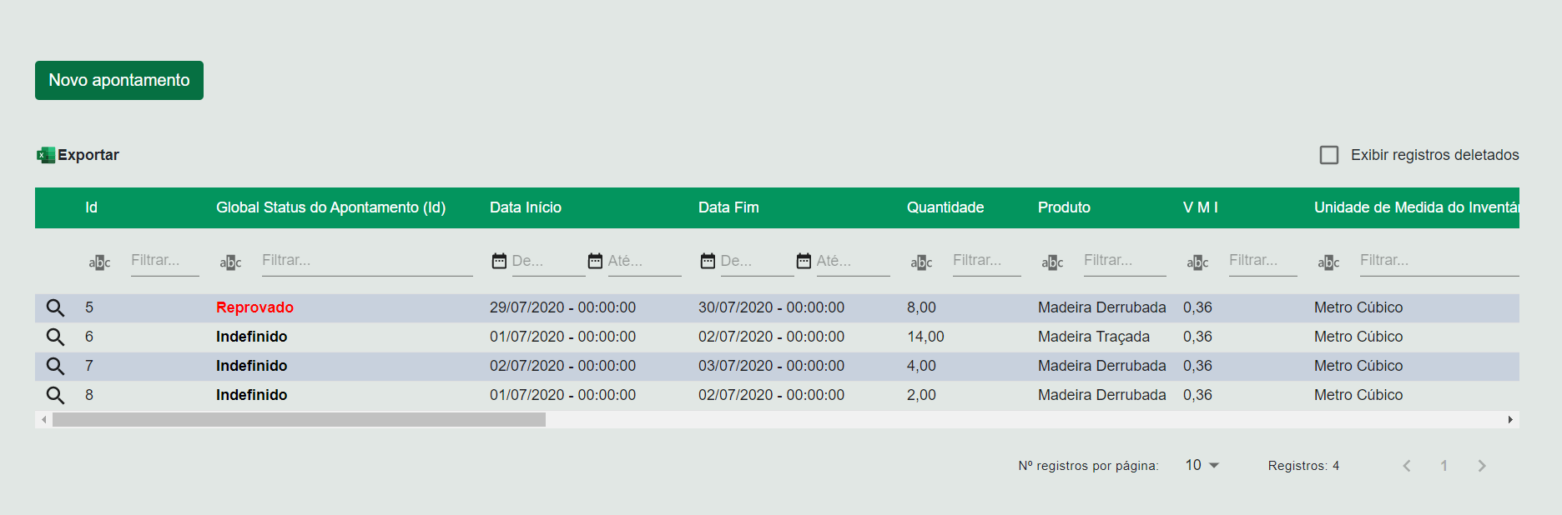Click the magnifier icon for record 8
The image size is (1562, 515).
55,395
